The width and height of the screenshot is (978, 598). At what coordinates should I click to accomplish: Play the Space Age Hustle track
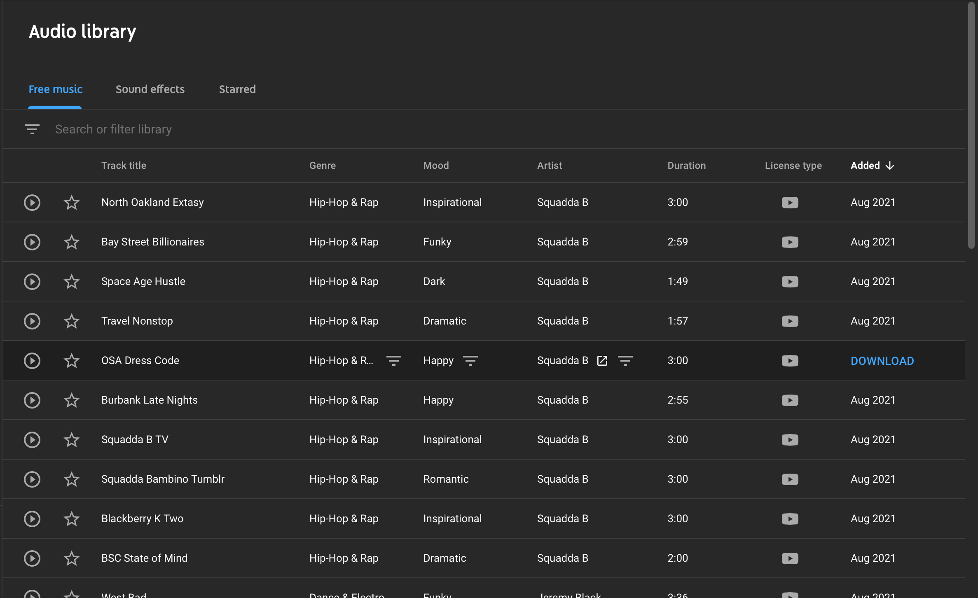tap(32, 281)
